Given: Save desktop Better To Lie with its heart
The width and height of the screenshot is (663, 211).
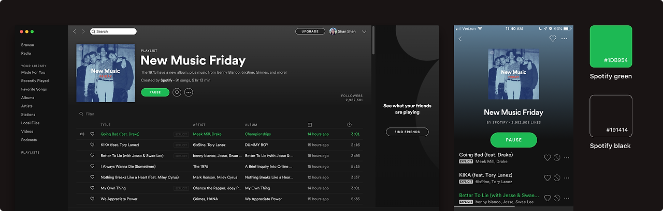Looking at the screenshot, I should pos(92,156).
